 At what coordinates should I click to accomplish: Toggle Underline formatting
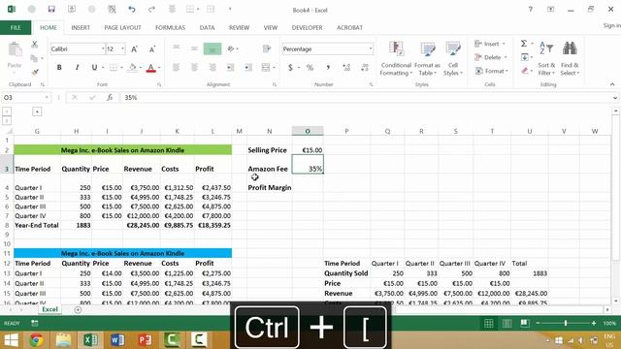tap(94, 68)
